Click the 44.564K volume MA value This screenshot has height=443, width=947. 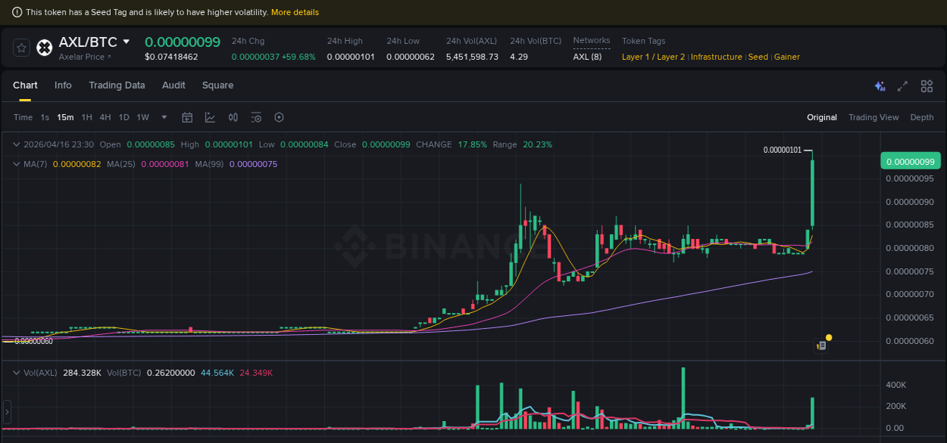click(217, 373)
